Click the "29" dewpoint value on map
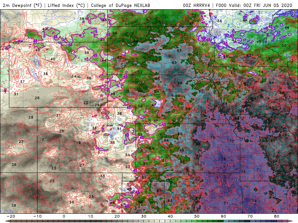This screenshot has width=298, height=223. (x=97, y=105)
